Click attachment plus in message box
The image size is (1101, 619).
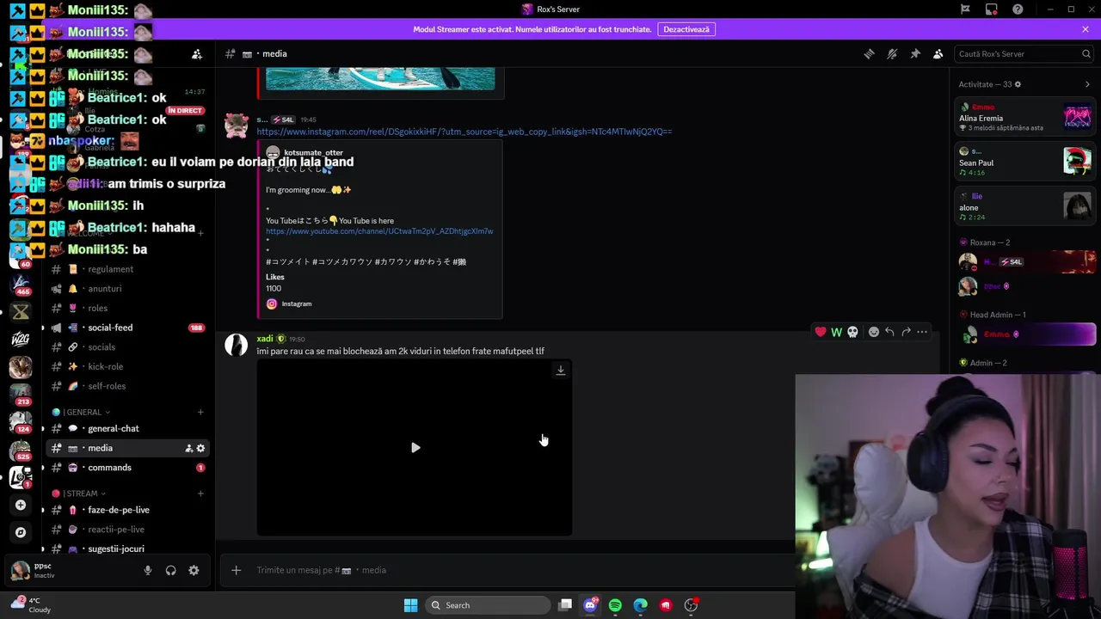236,570
